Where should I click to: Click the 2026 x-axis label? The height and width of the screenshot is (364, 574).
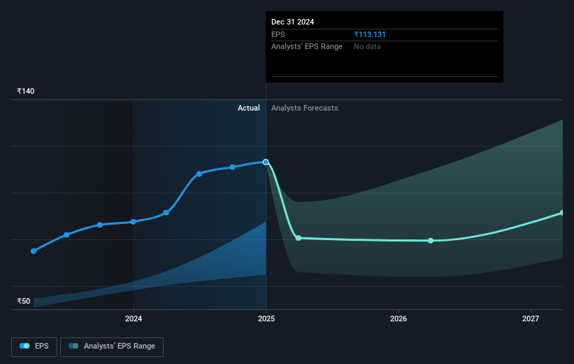[x=399, y=318]
